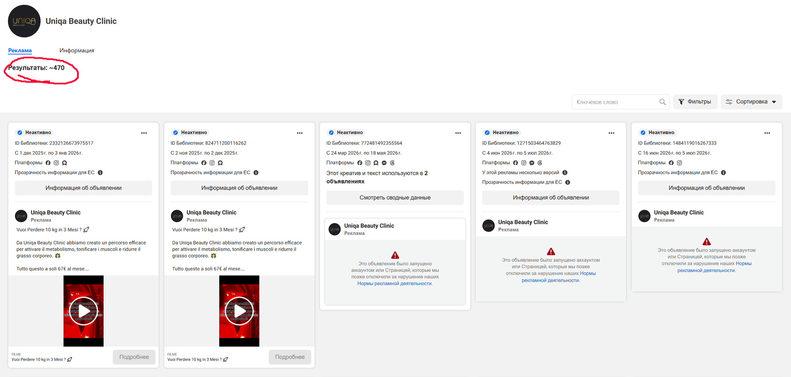Image resolution: width=791 pixels, height=377 pixels.
Task: Play the video in second ad card
Action: (x=239, y=311)
